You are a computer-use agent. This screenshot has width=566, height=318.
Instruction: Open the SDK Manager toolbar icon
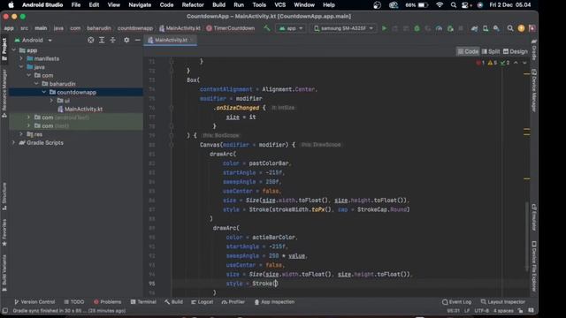click(497, 28)
